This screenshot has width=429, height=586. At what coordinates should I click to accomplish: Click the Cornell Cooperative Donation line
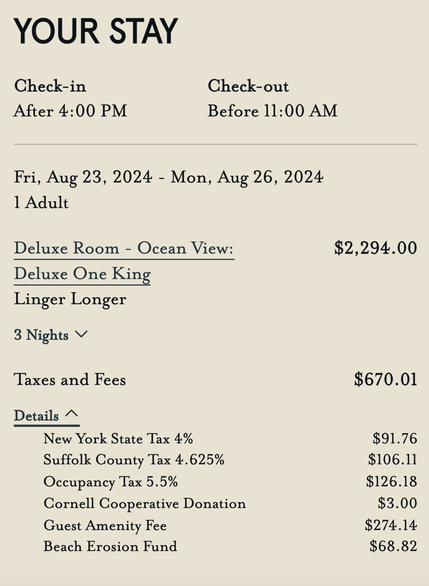click(144, 504)
